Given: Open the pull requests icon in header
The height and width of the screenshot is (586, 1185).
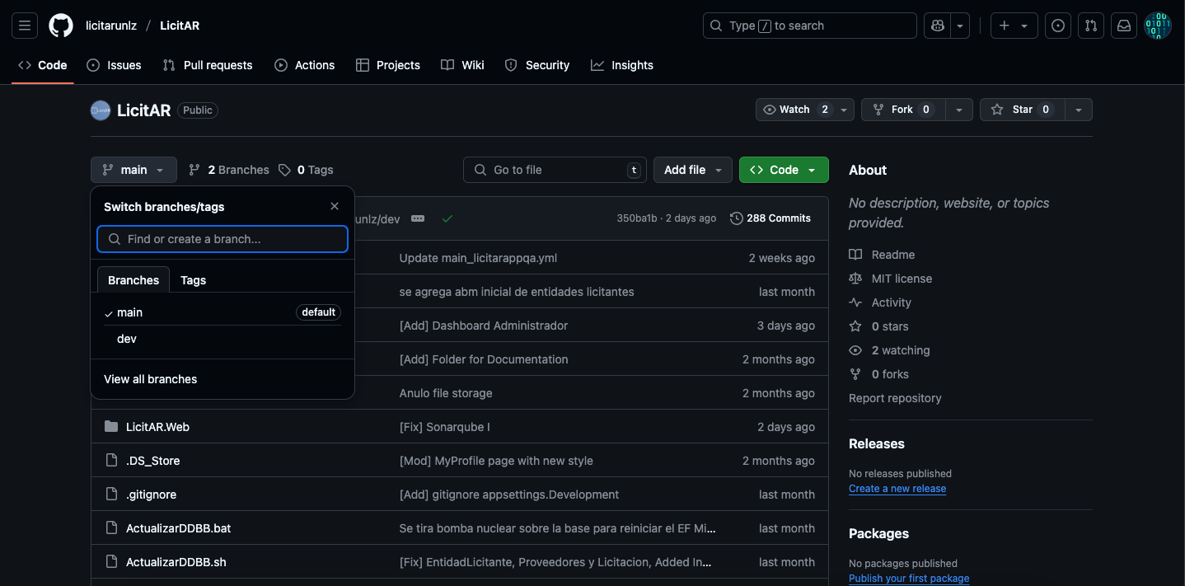Looking at the screenshot, I should [x=1091, y=26].
